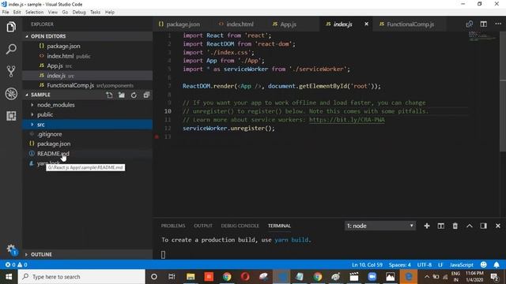Image resolution: width=506 pixels, height=284 pixels.
Task: Open the View menu
Action: (x=53, y=12)
